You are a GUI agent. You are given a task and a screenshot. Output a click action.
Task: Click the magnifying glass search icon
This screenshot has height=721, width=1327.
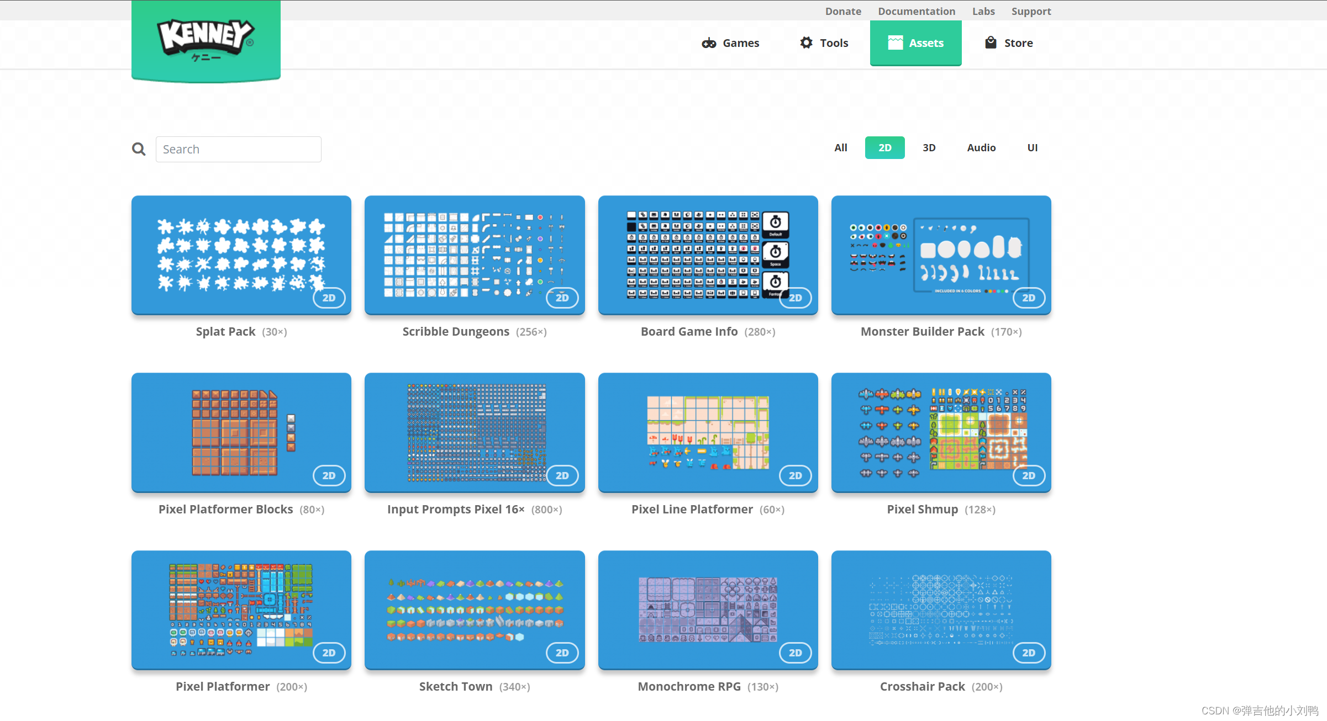coord(139,149)
